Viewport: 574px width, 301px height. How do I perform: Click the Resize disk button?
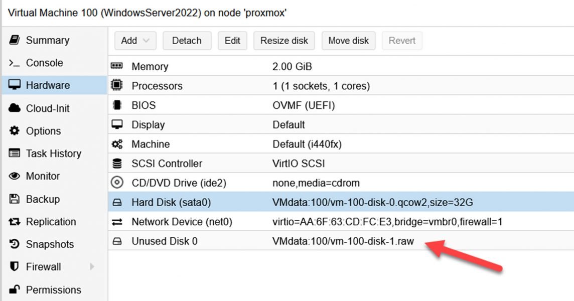pos(284,41)
